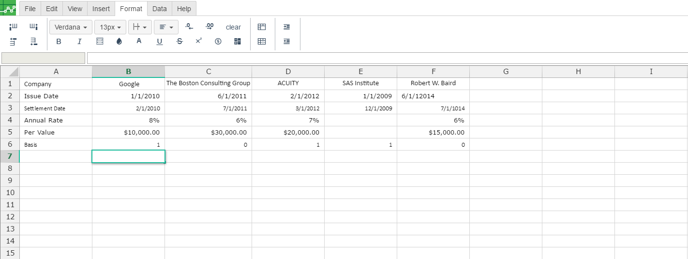Click the ACUITY cell
Viewport: 688px width, 259px height.
click(288, 84)
